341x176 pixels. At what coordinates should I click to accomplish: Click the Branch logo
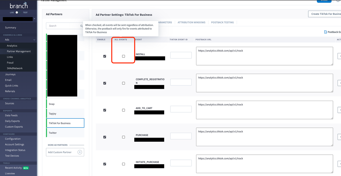[19, 6]
